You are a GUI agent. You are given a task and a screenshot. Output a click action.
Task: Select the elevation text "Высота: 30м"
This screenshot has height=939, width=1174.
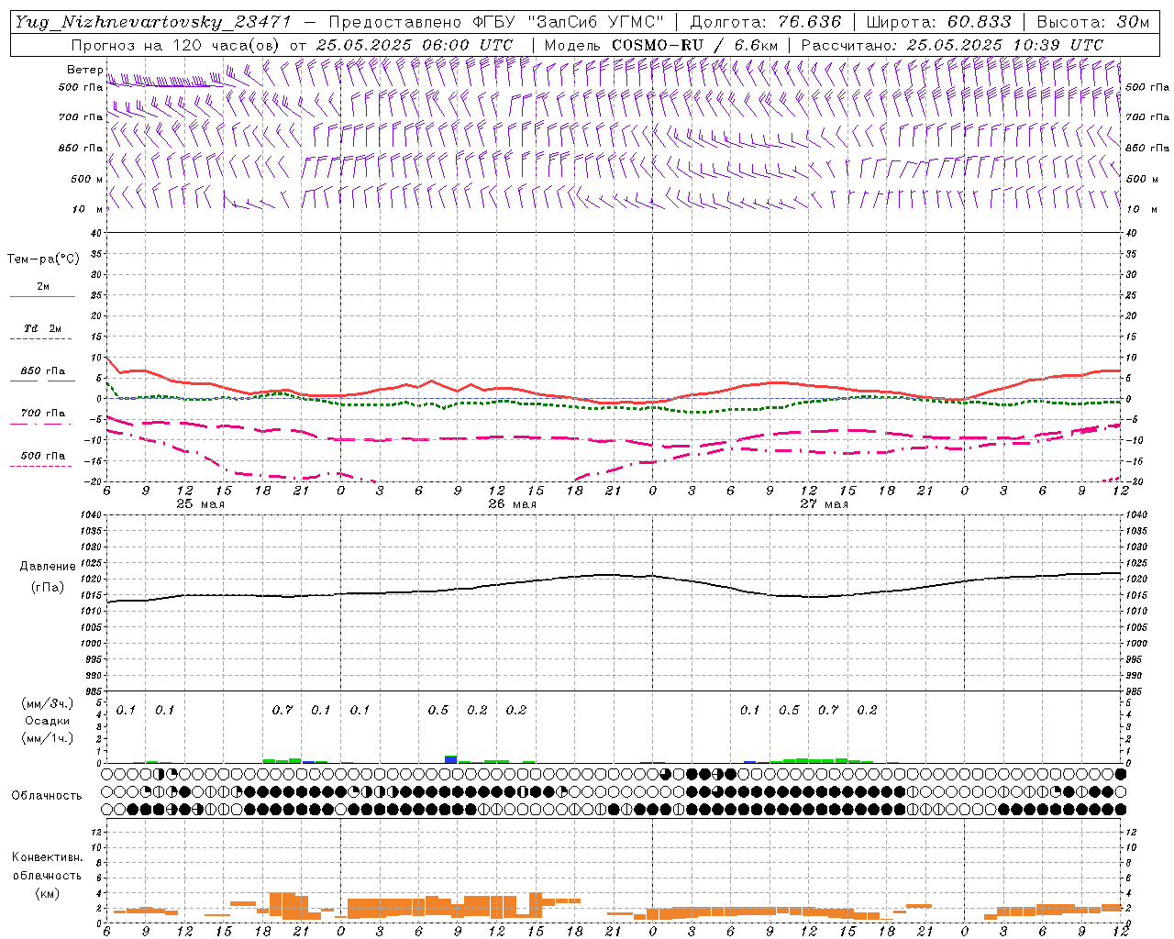pyautogui.click(x=1092, y=22)
